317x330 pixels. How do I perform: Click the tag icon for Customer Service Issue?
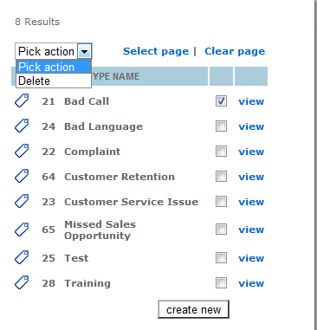point(22,201)
